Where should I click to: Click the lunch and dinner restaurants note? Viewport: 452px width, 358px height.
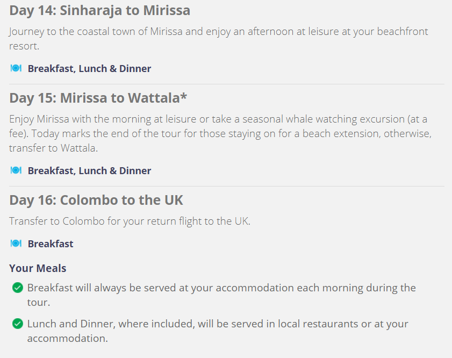pos(218,331)
